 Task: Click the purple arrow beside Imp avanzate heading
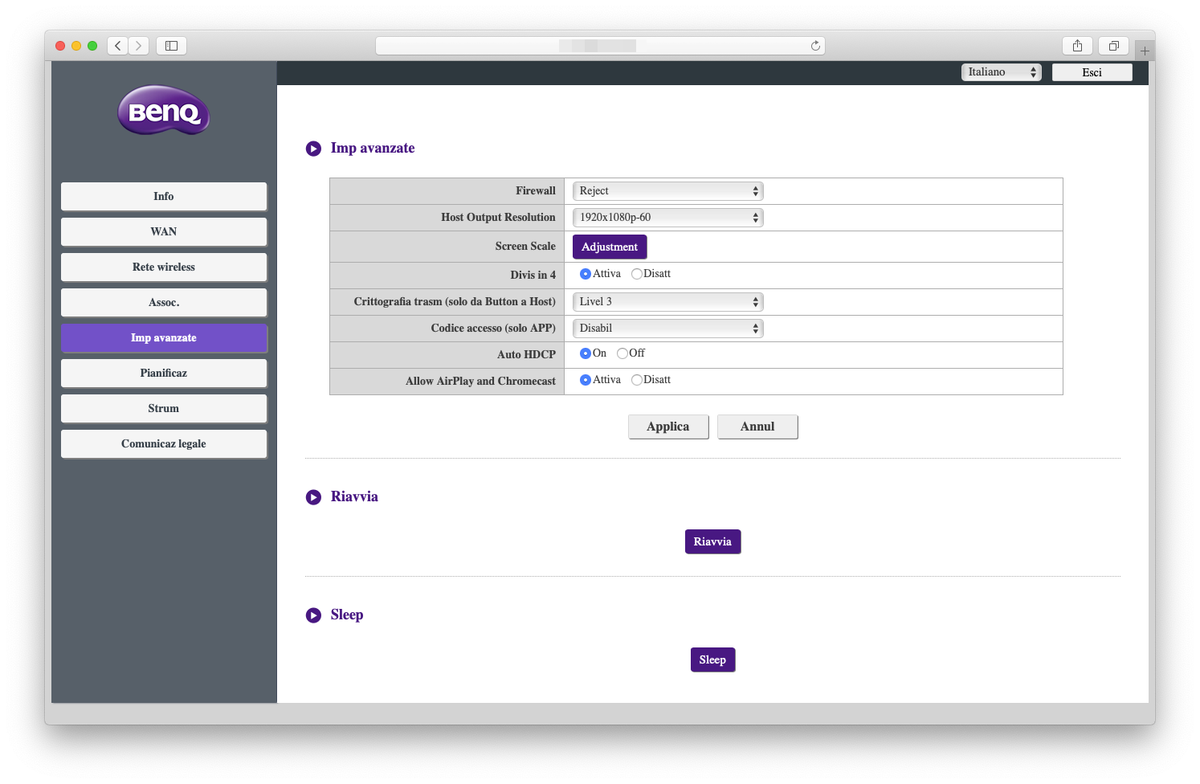[x=313, y=149]
